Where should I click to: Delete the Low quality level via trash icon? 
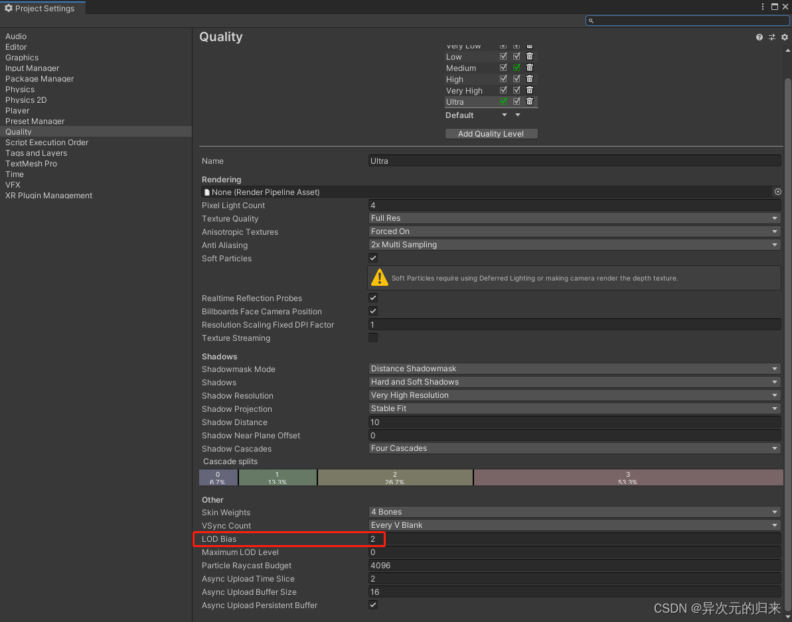point(529,56)
